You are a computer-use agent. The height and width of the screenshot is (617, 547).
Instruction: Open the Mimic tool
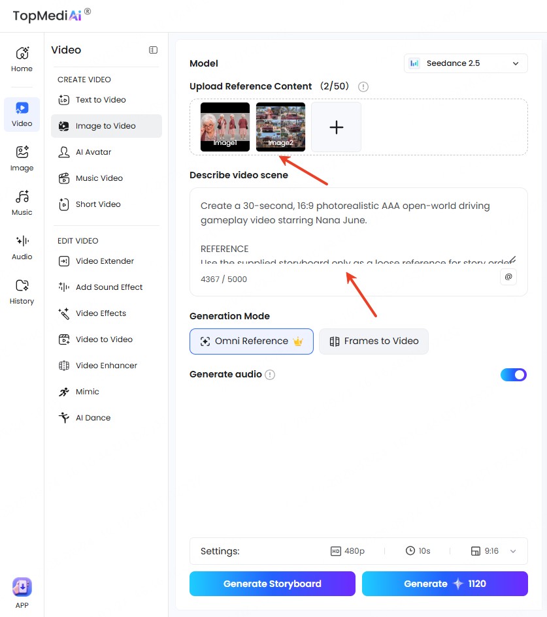click(x=106, y=392)
